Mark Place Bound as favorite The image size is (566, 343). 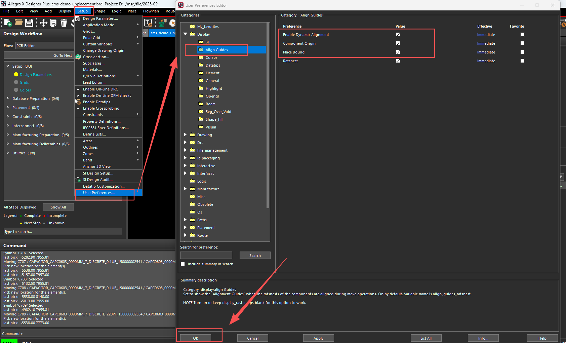tap(522, 52)
